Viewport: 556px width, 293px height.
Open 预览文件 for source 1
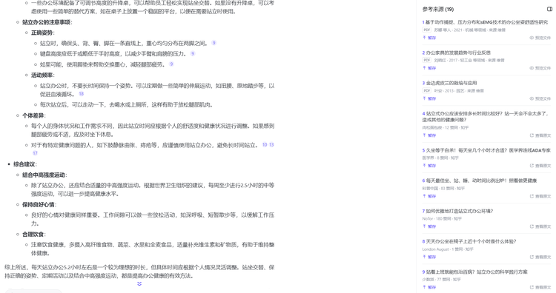pyautogui.click(x=540, y=38)
